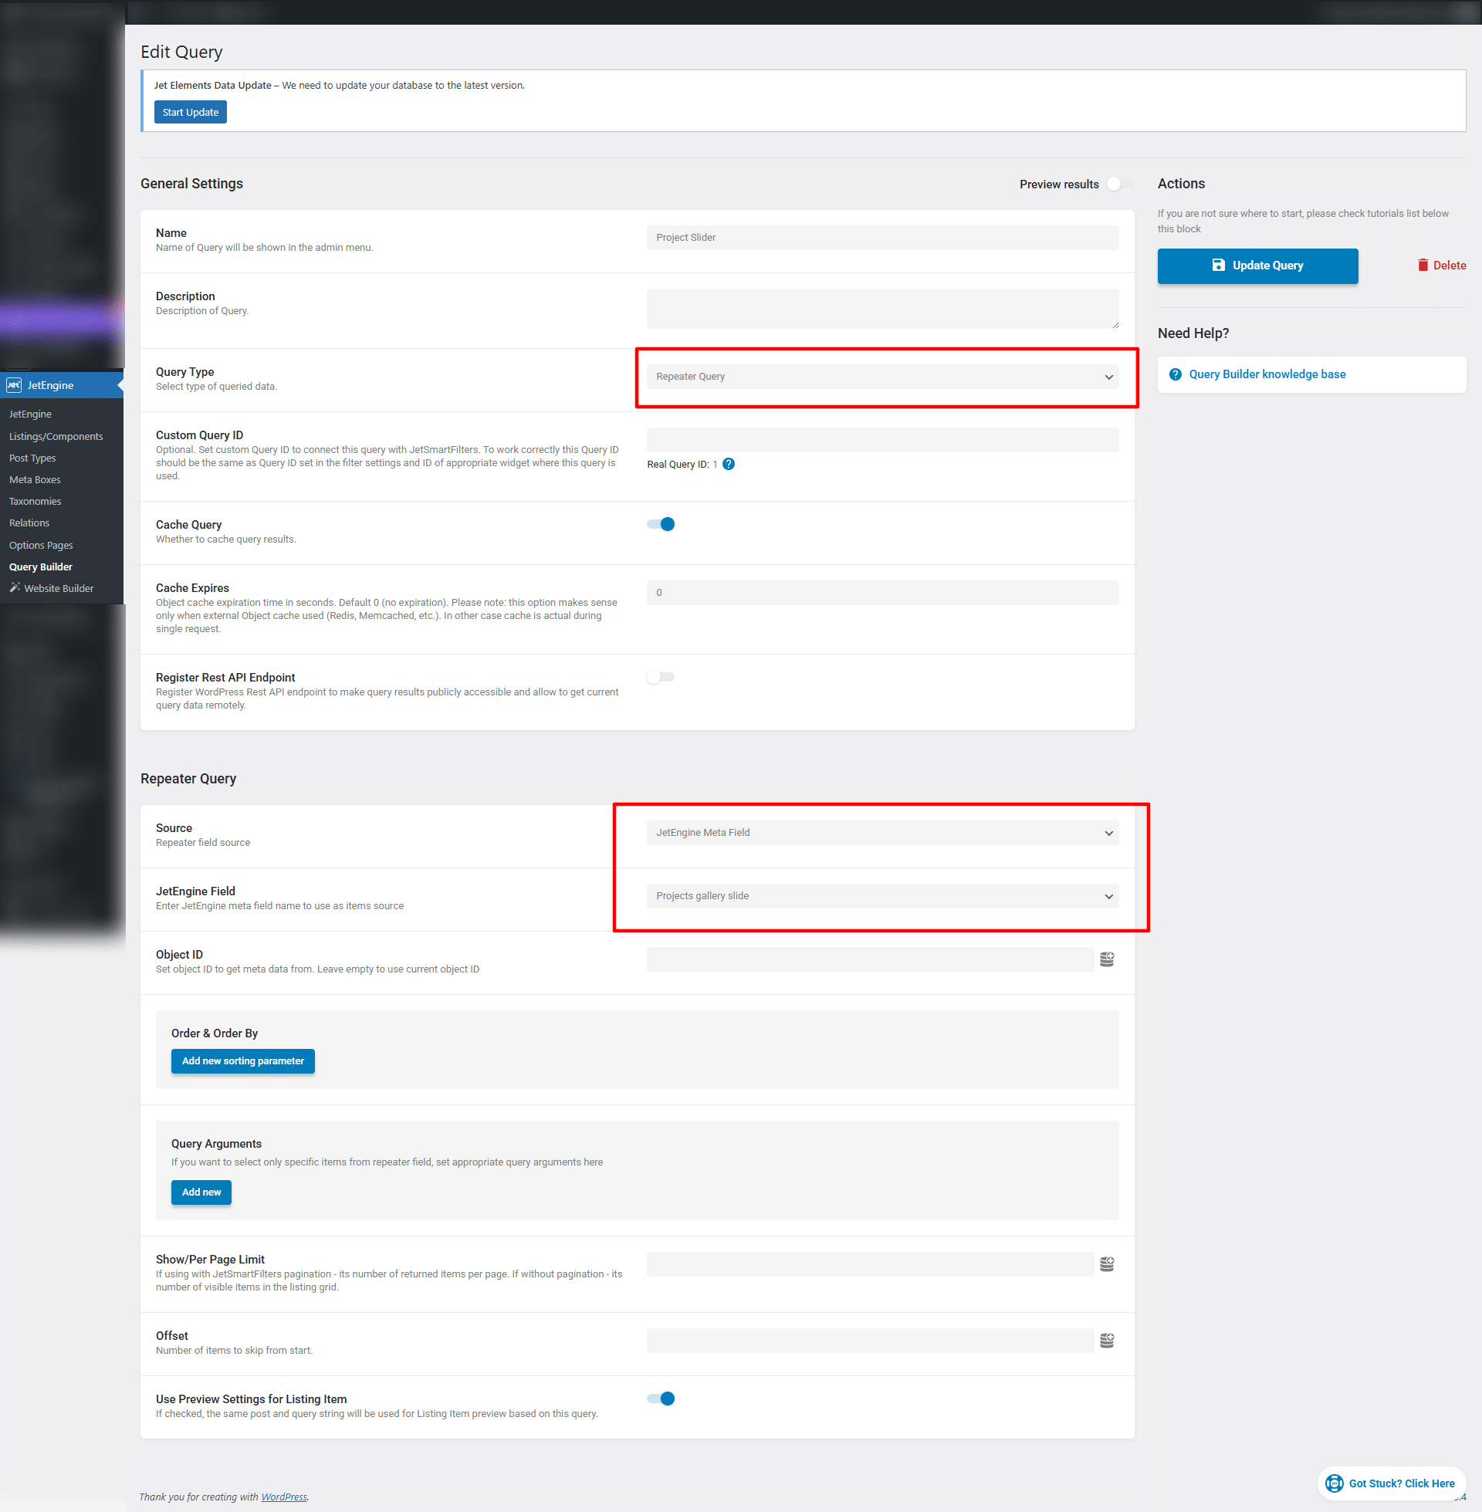
Task: Select Post Types in the sidebar
Action: pyautogui.click(x=32, y=458)
